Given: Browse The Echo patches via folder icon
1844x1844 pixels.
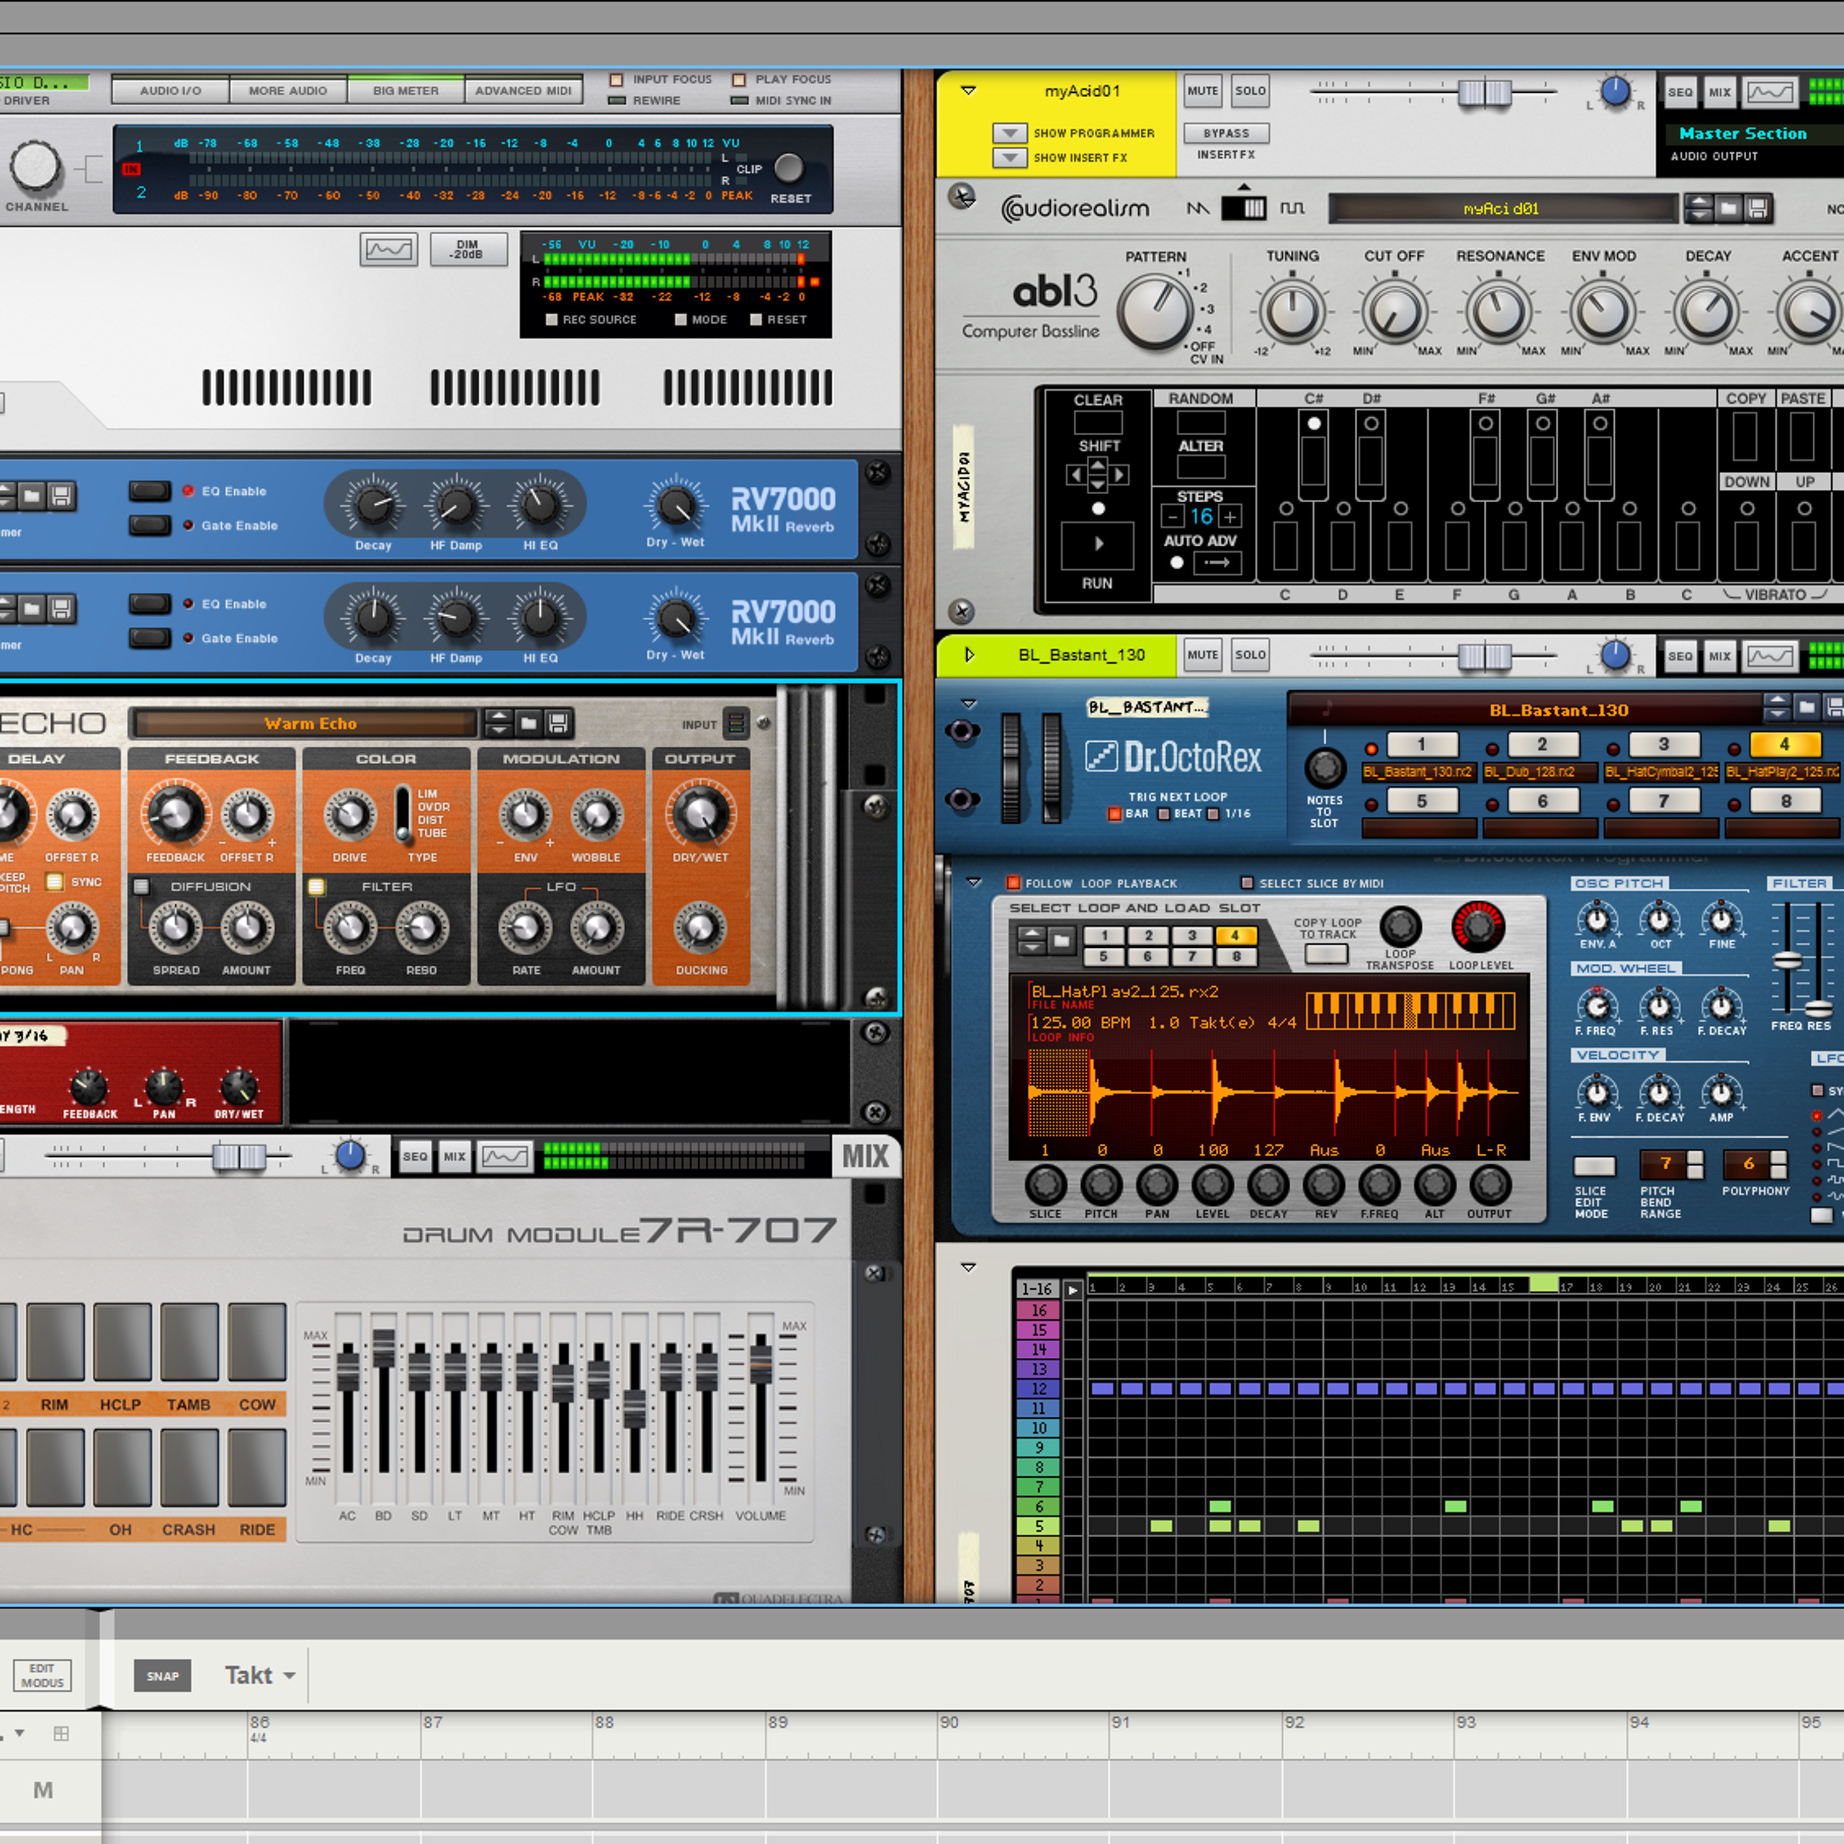Looking at the screenshot, I should coord(528,723).
